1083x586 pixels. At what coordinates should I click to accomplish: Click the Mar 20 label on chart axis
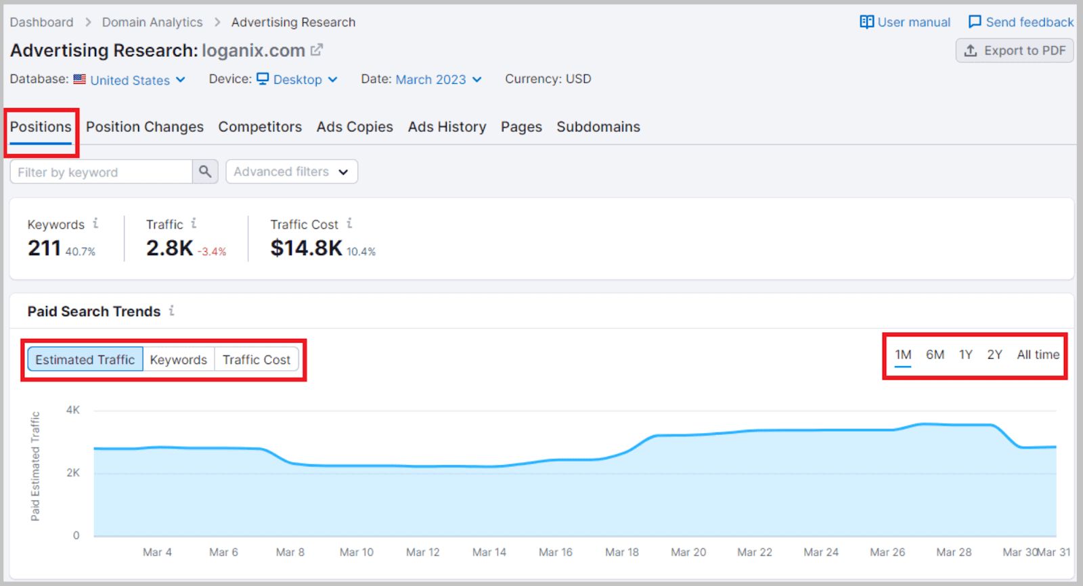pyautogui.click(x=688, y=552)
